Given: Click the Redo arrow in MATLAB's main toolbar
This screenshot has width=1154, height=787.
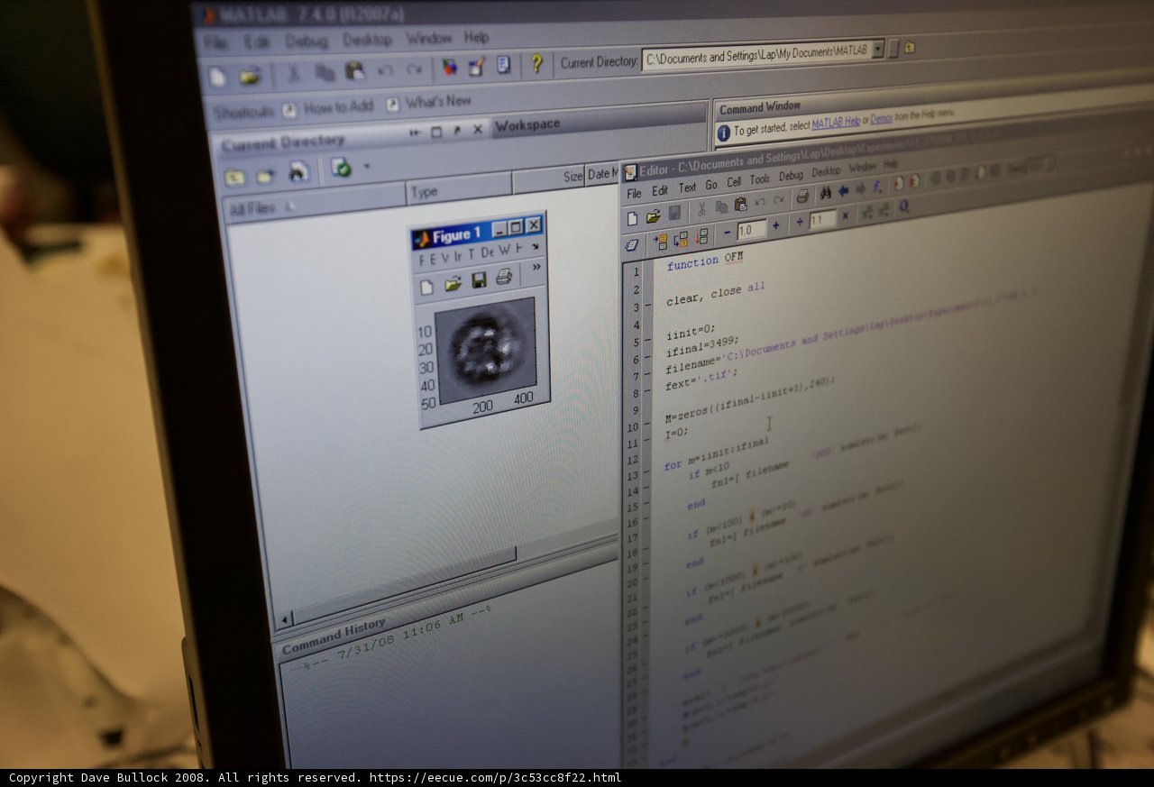Looking at the screenshot, I should 415,69.
